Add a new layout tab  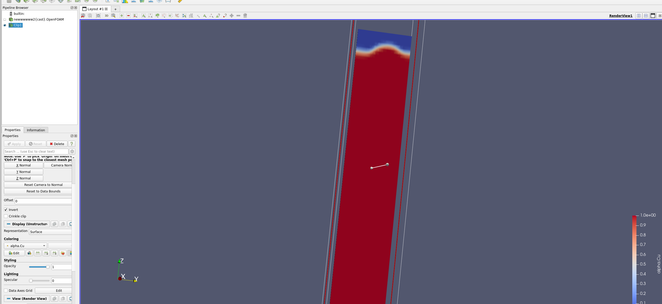coord(115,9)
